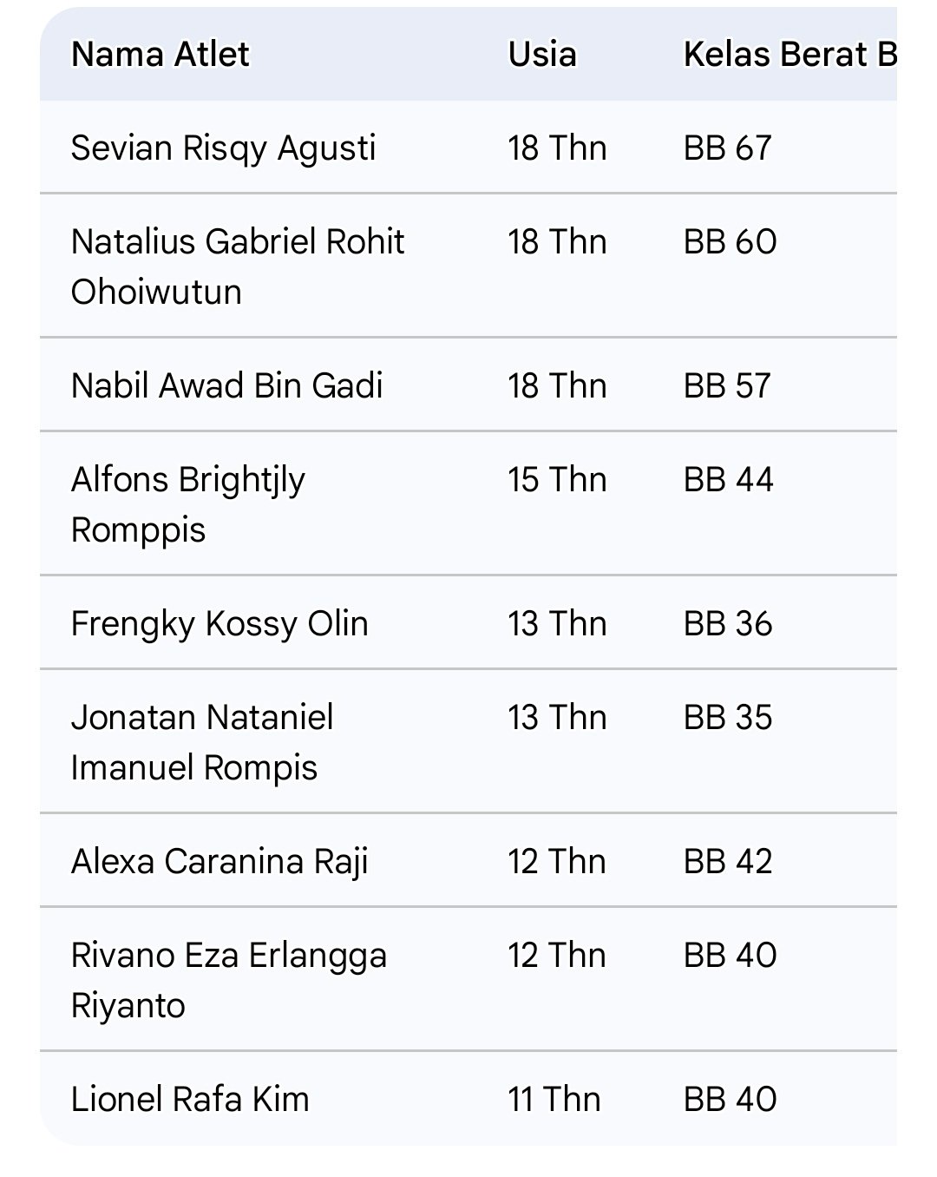
Task: Click the name Nabil Awad Bin Gadi
Action: point(226,386)
